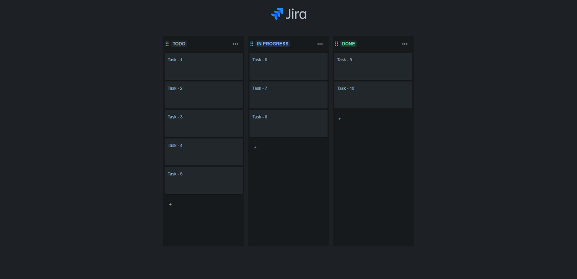Select the TODO column drag handle
Image resolution: width=577 pixels, height=279 pixels.
coord(167,44)
